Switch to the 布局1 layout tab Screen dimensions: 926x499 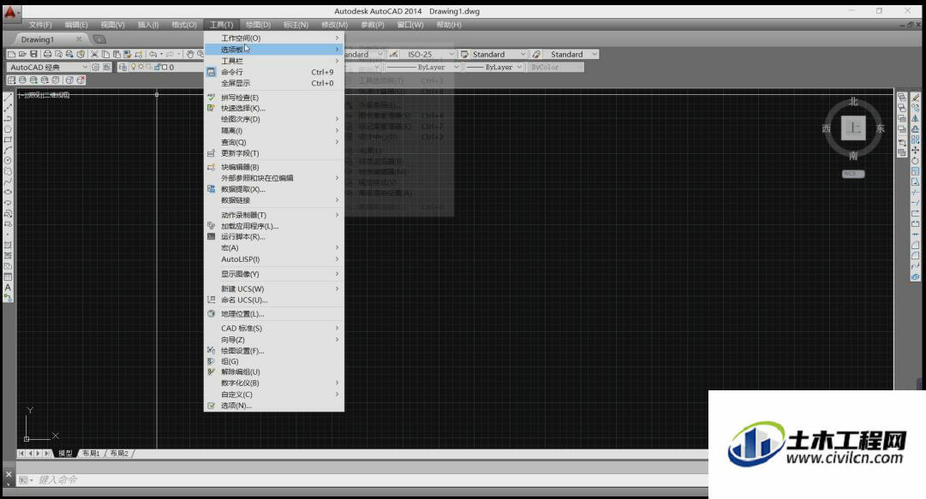pyautogui.click(x=90, y=453)
